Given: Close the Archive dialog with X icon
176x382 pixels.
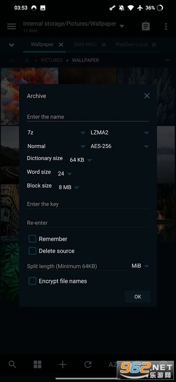Looking at the screenshot, I should pyautogui.click(x=147, y=96).
